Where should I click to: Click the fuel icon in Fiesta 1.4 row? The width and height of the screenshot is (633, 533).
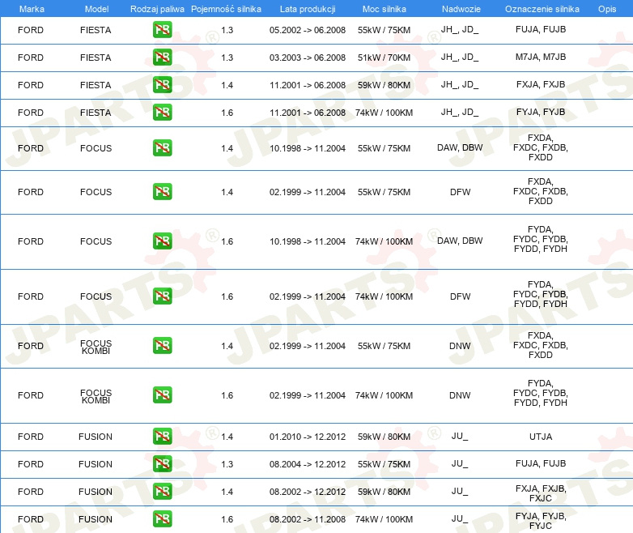(162, 84)
